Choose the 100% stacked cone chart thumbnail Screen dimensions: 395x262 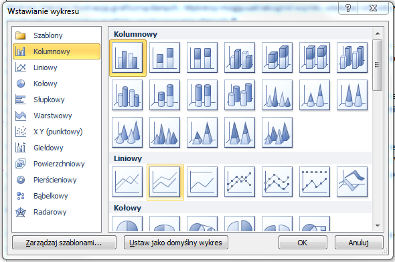pos(352,95)
